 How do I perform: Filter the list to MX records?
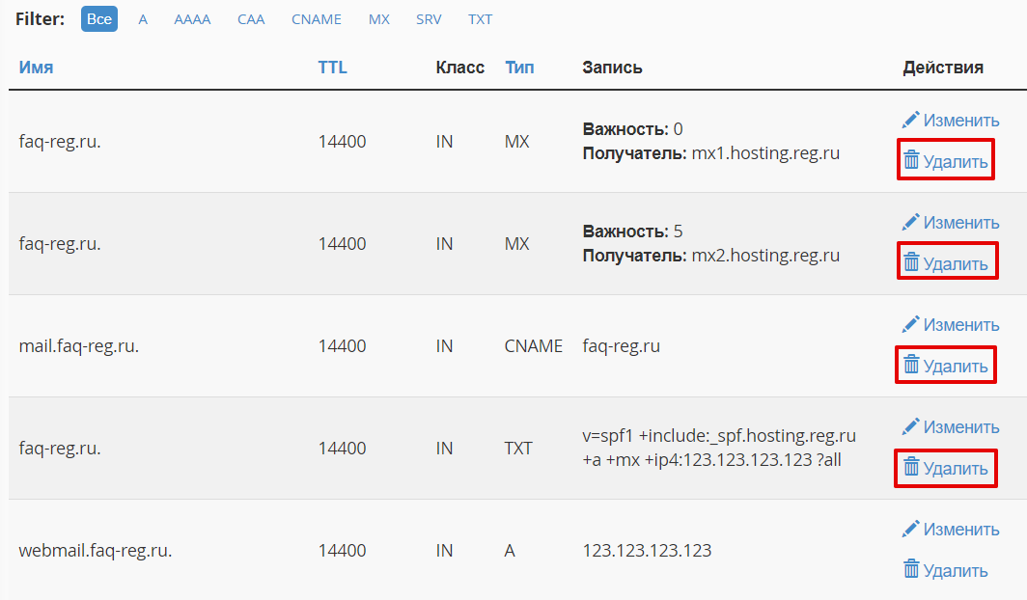tap(379, 19)
